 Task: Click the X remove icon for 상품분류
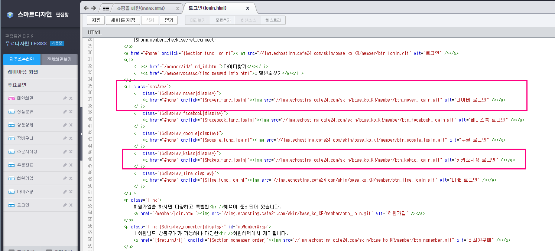[x=71, y=112]
